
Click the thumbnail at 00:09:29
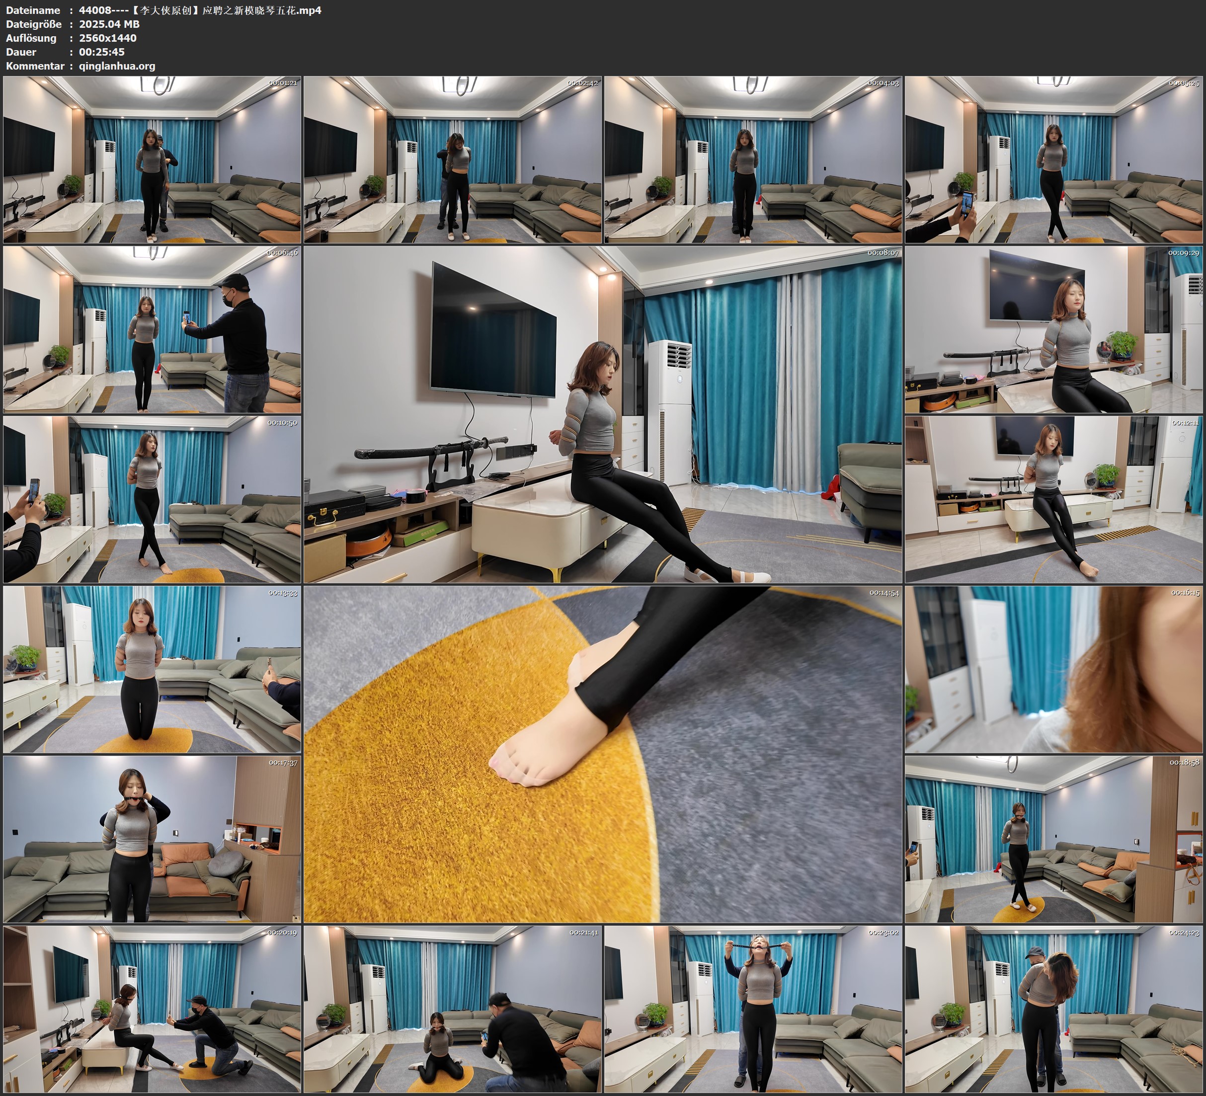[1054, 329]
